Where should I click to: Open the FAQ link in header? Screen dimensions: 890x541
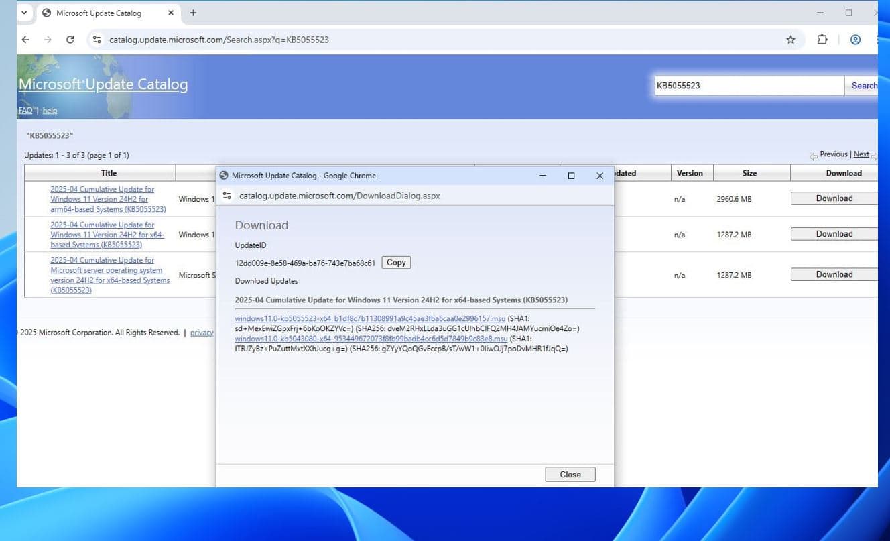pos(25,111)
